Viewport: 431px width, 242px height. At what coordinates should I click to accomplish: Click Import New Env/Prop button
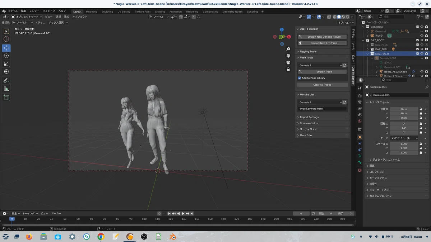pyautogui.click(x=322, y=43)
